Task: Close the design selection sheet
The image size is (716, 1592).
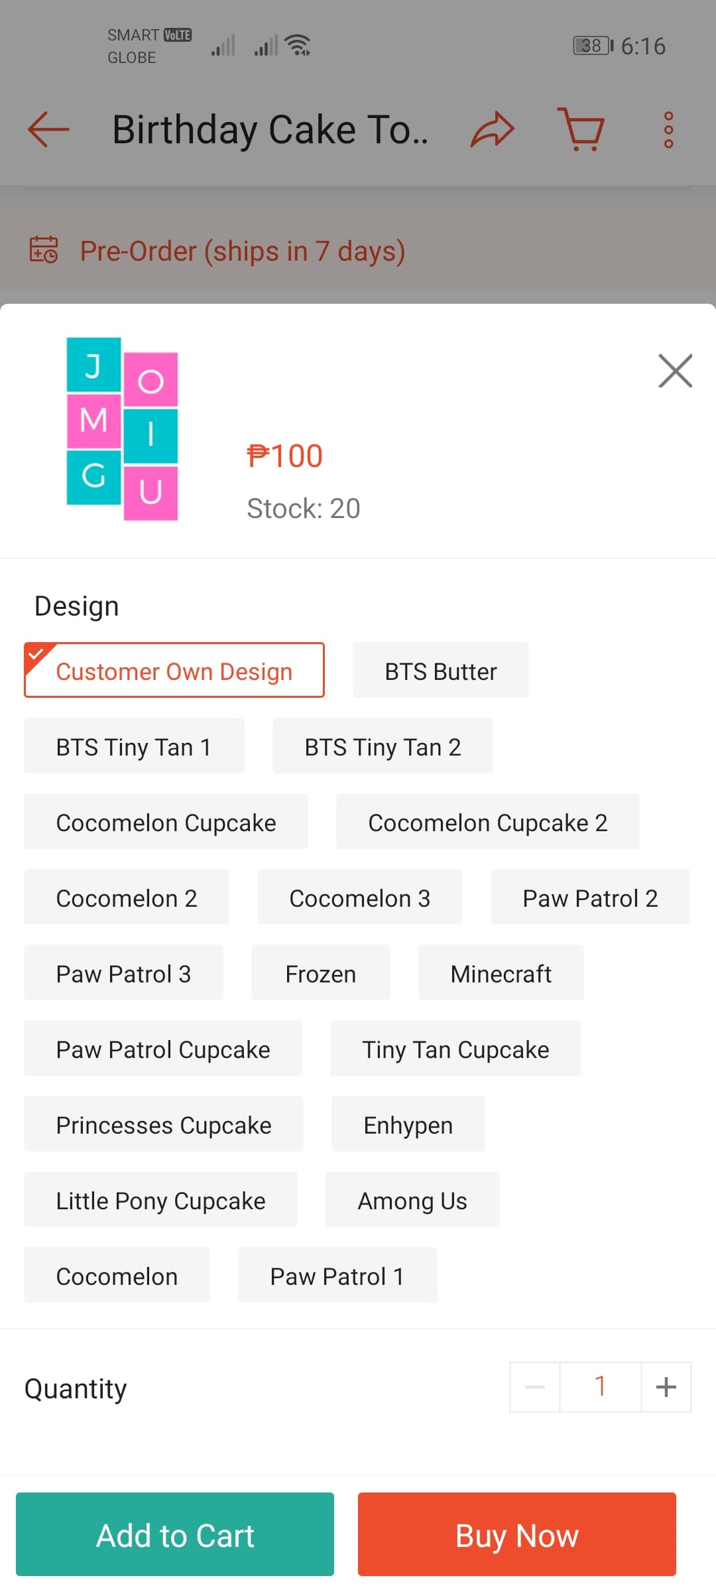Action: tap(675, 370)
